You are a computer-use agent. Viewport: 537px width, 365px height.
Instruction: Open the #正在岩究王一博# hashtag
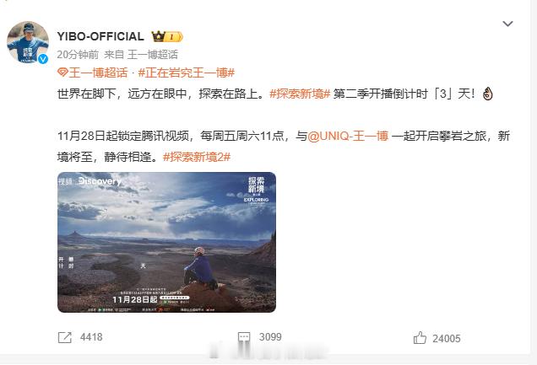click(187, 72)
